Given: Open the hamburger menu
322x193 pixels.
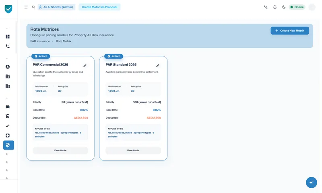Looking at the screenshot, I should point(26,7).
